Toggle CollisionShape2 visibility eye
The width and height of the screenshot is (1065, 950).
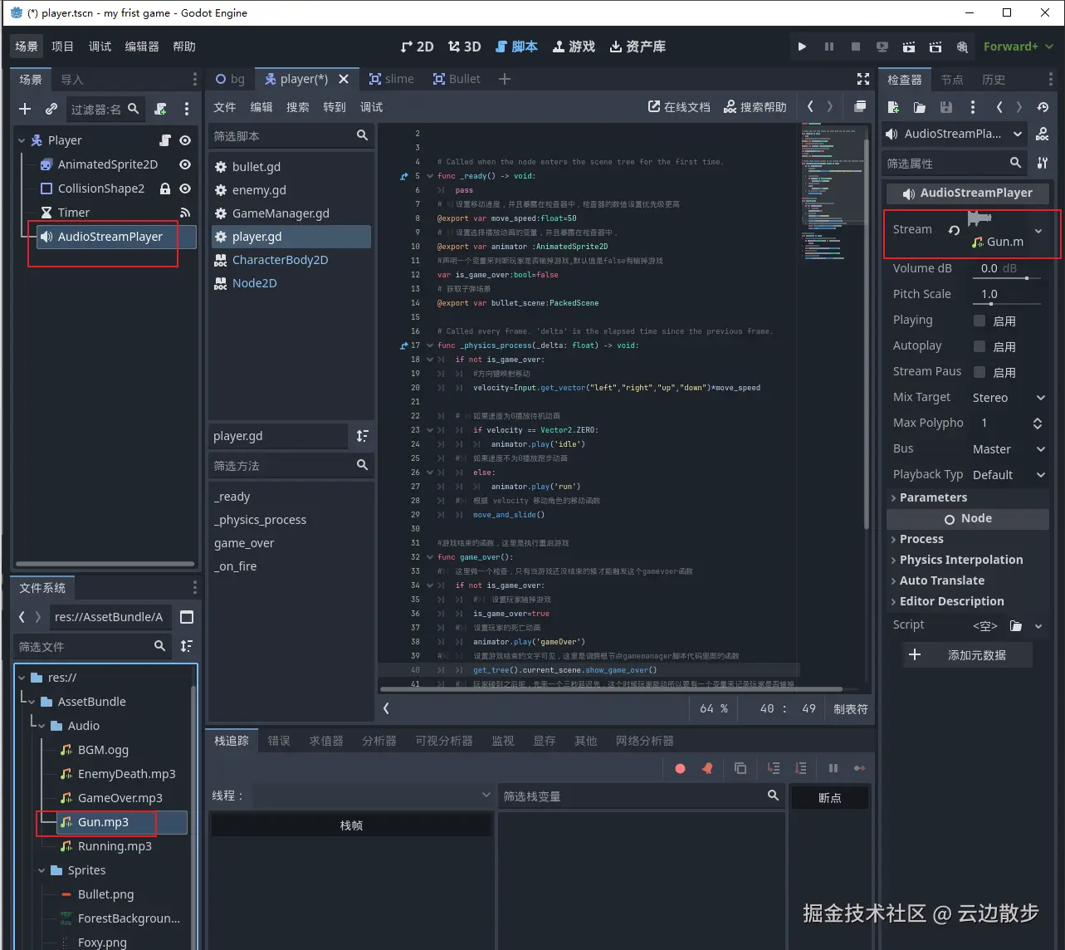185,189
